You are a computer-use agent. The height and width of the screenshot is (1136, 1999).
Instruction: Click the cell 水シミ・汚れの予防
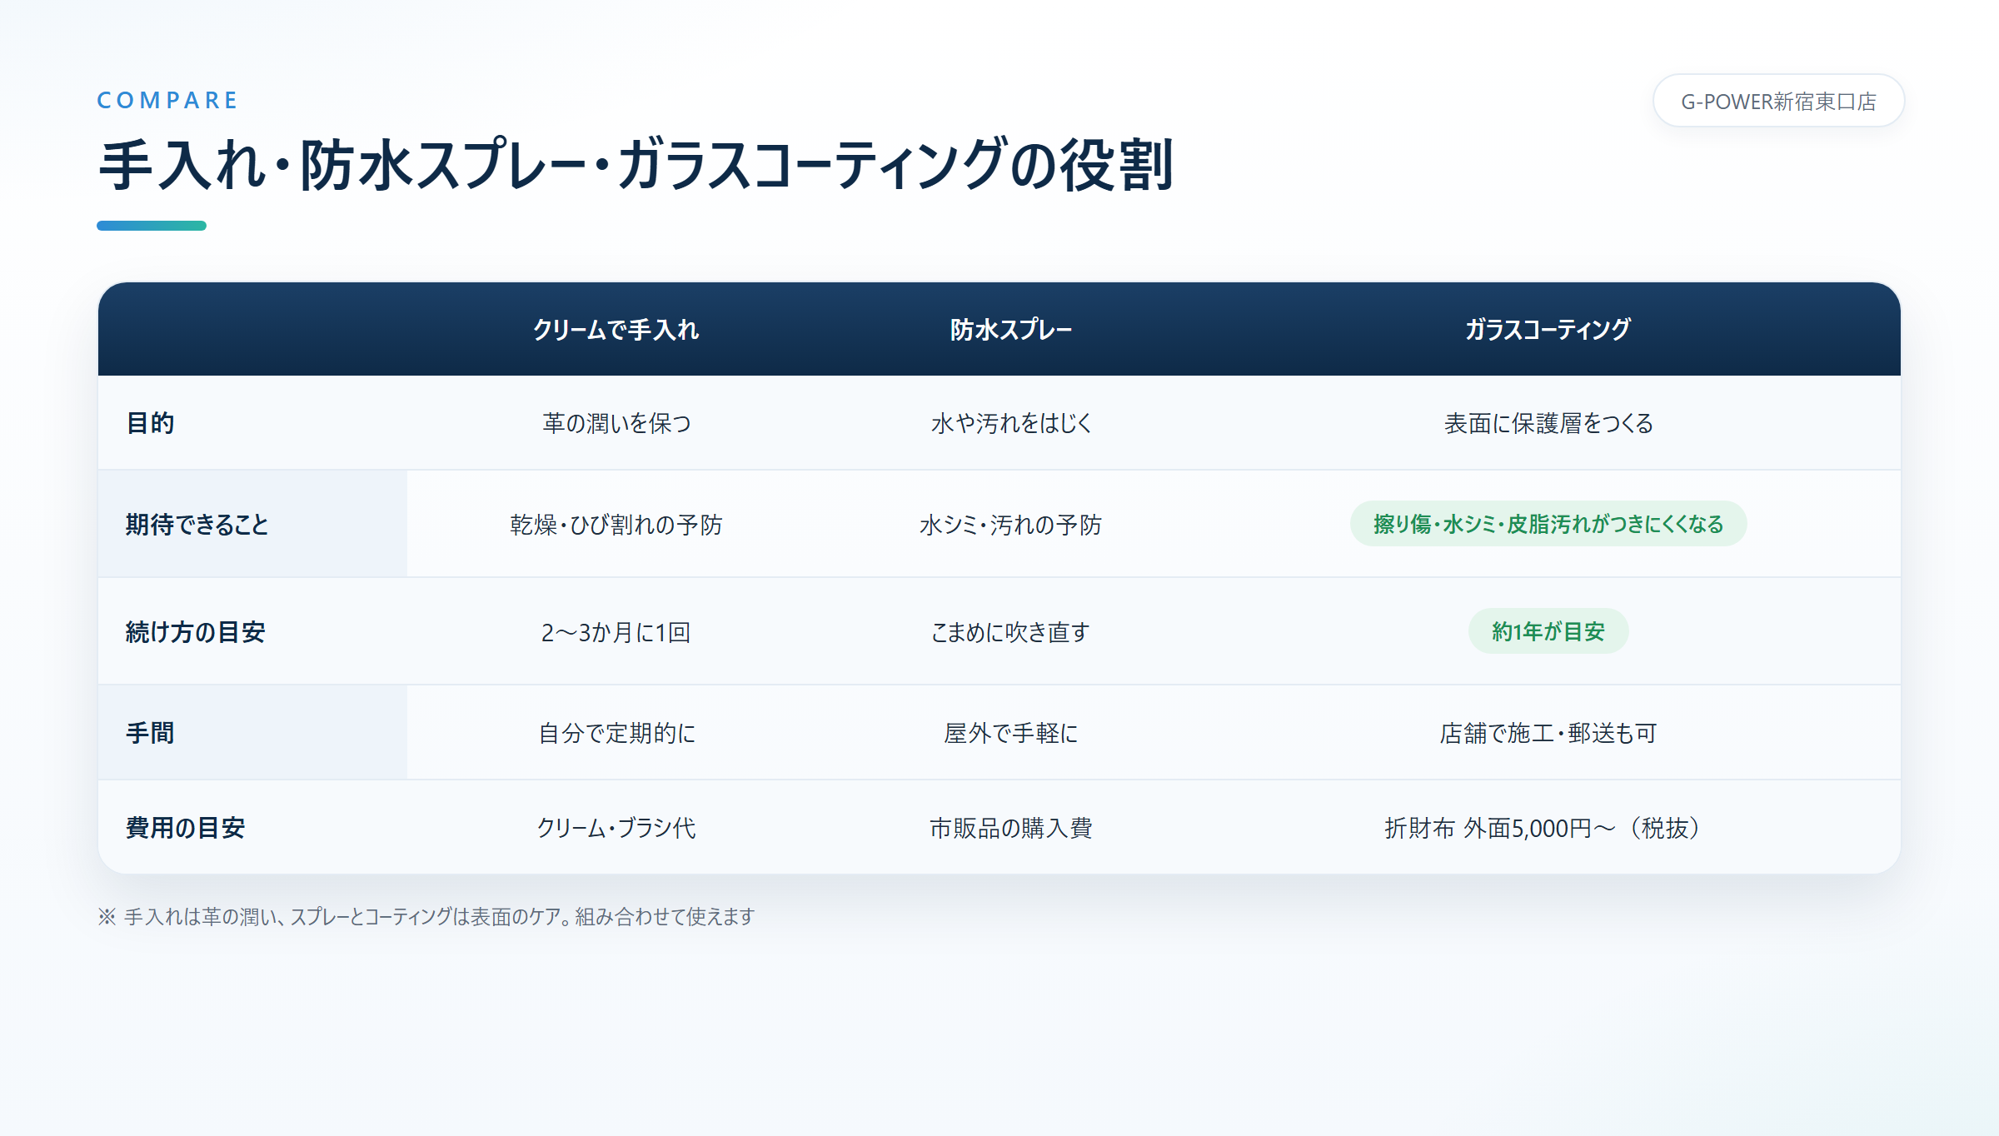click(1010, 525)
